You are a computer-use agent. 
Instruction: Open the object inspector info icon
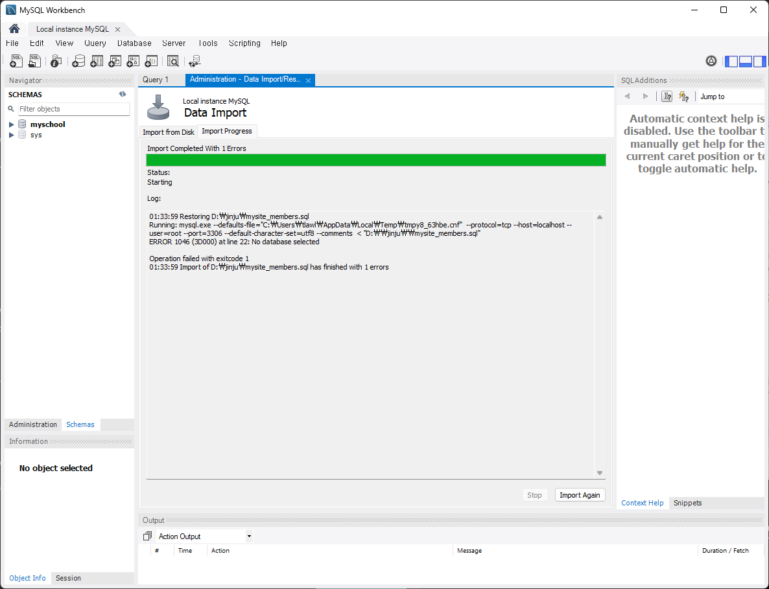click(56, 61)
